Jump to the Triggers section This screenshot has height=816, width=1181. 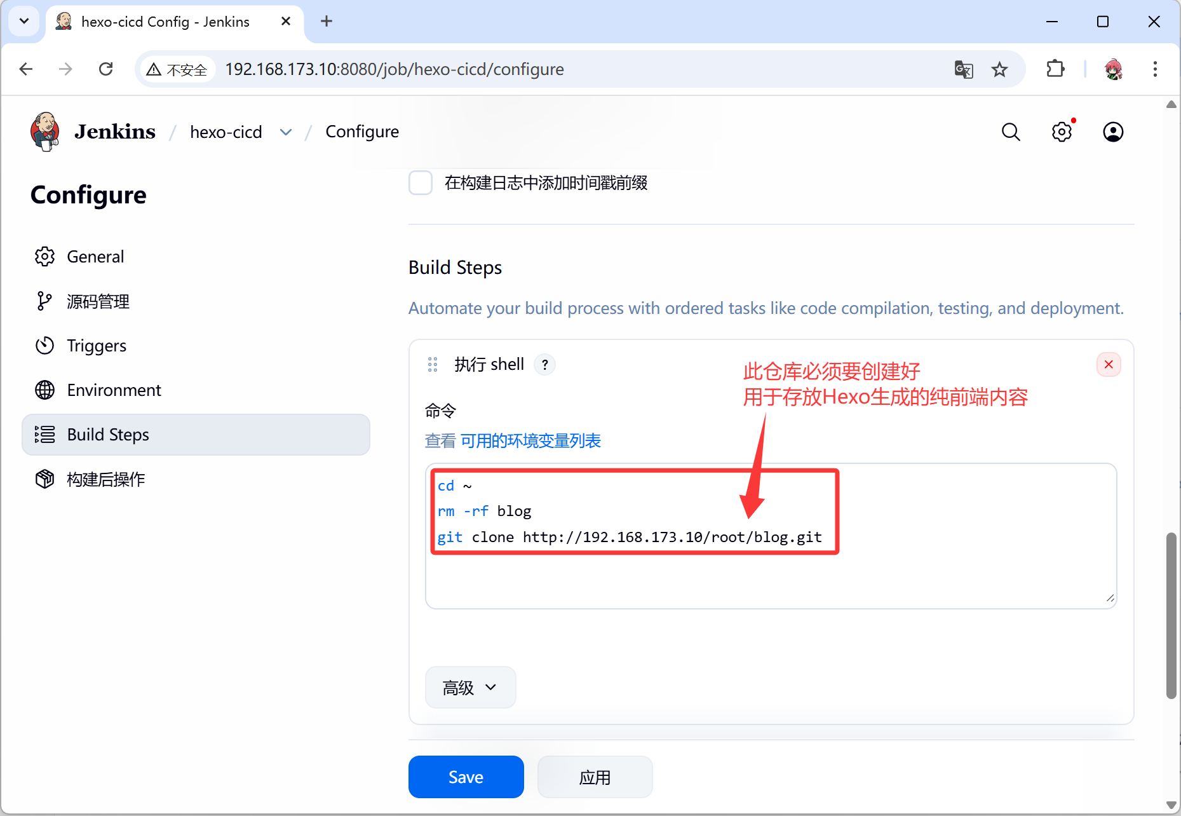(97, 346)
